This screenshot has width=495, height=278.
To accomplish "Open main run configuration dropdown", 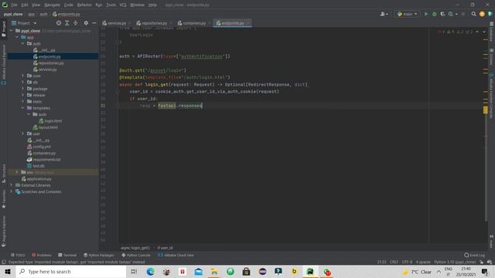I will [408, 14].
